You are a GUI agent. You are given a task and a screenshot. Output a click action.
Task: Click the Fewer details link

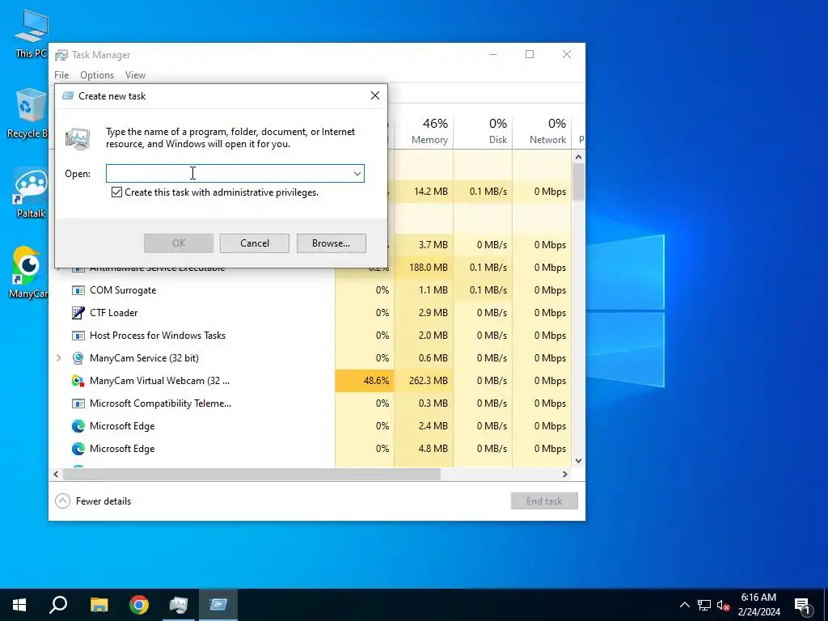103,501
